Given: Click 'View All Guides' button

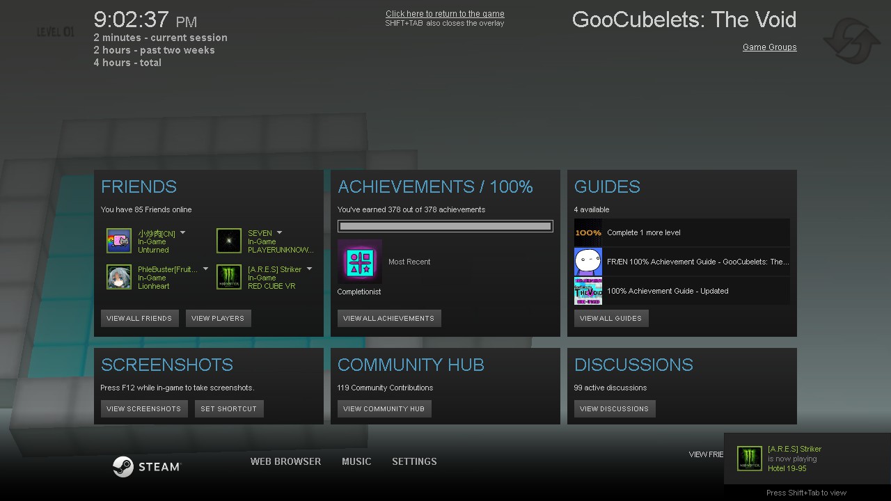Looking at the screenshot, I should pyautogui.click(x=610, y=318).
